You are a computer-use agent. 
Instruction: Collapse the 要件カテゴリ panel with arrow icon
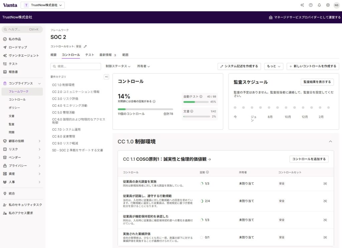107,77
